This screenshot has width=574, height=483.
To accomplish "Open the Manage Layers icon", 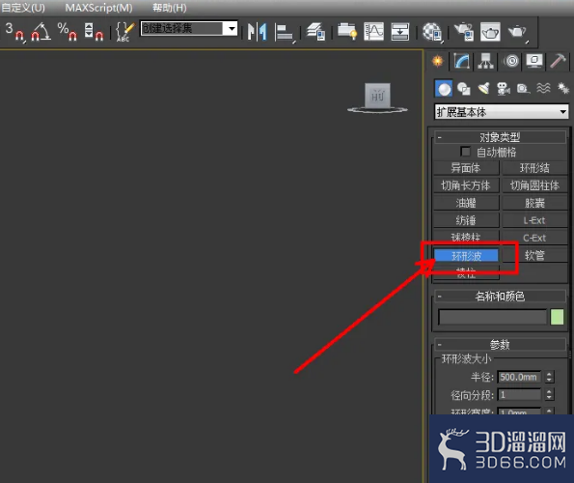I will (x=315, y=32).
